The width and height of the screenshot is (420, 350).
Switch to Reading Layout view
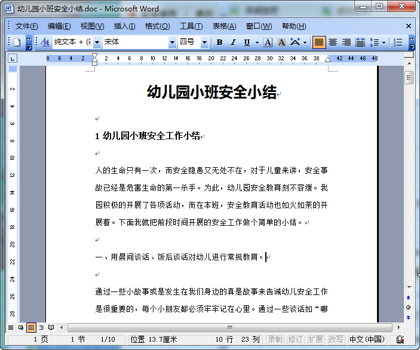click(x=51, y=327)
